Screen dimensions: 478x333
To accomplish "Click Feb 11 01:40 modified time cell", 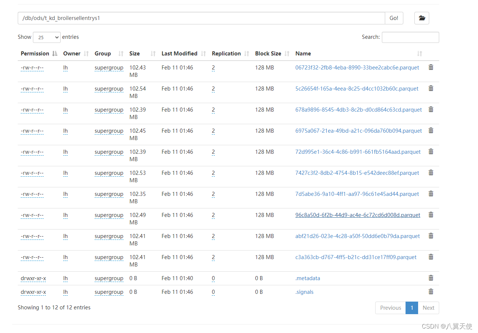I will (177, 278).
